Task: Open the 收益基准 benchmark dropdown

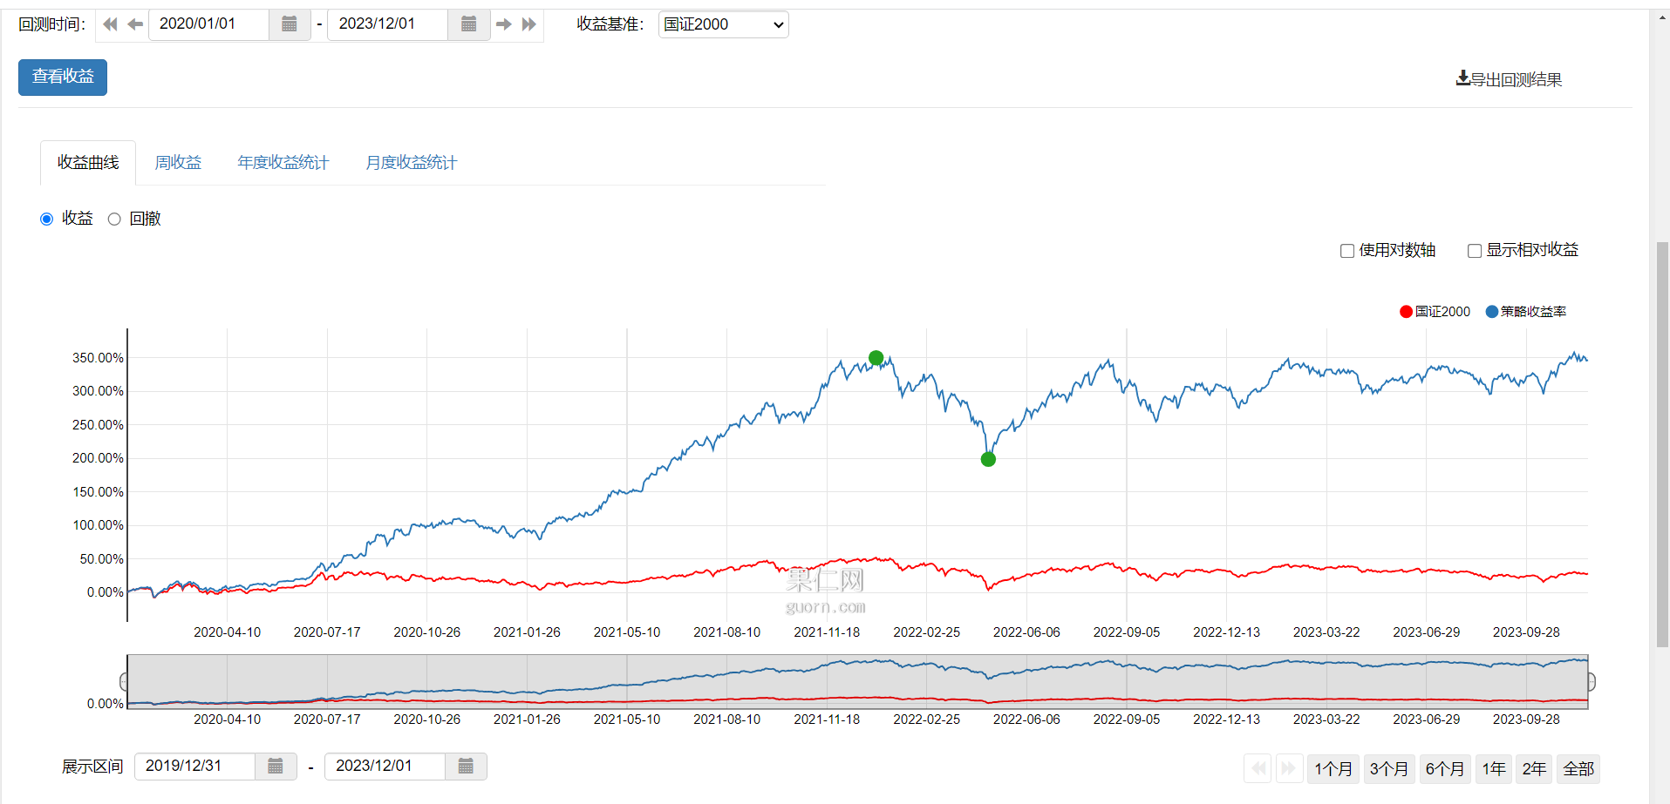Action: click(723, 24)
